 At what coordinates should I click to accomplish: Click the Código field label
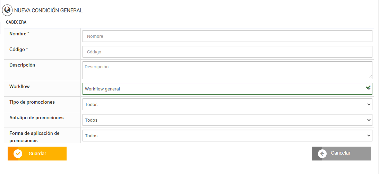click(18, 49)
